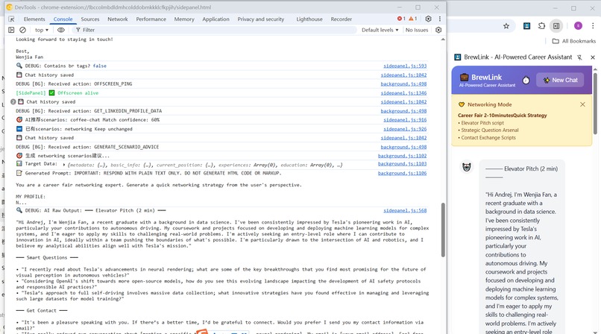
Task: Open the console settings gear beside No Issues
Action: (438, 30)
